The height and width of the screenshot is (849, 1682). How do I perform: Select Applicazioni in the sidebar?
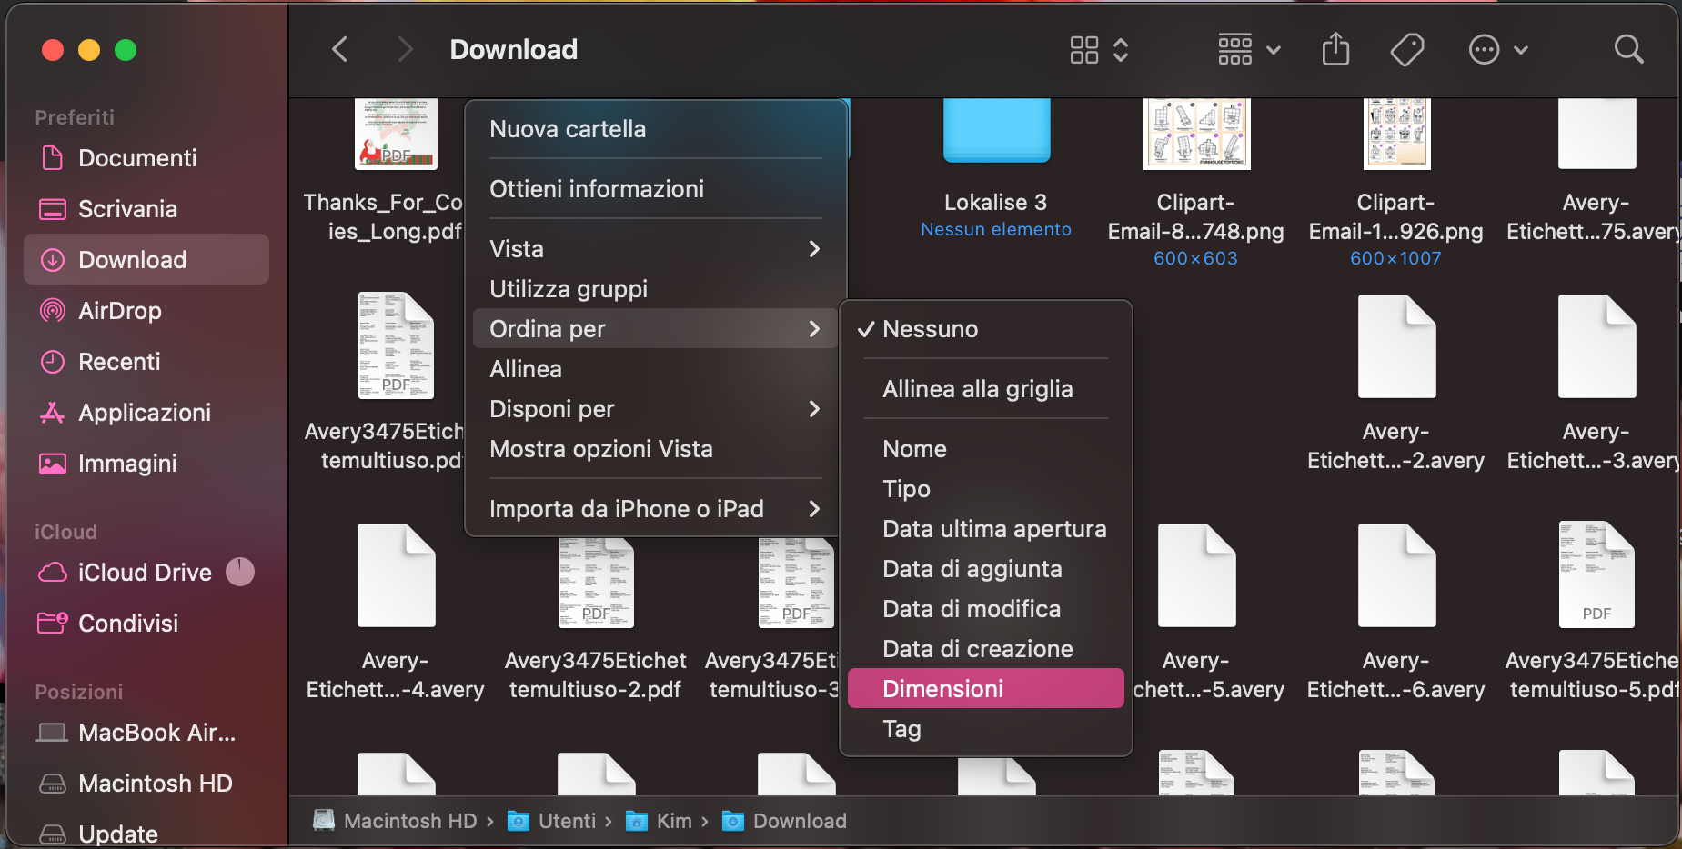(146, 412)
